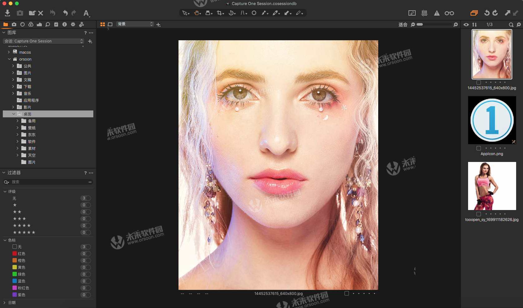Click the Copy adjustments up-right arrow icon

point(507,13)
